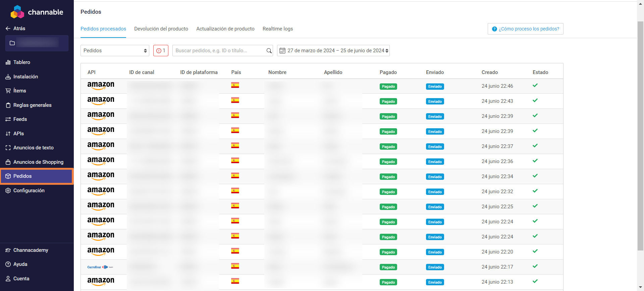644x291 pixels.
Task: Open Anuncios de texto
Action: (x=30, y=148)
